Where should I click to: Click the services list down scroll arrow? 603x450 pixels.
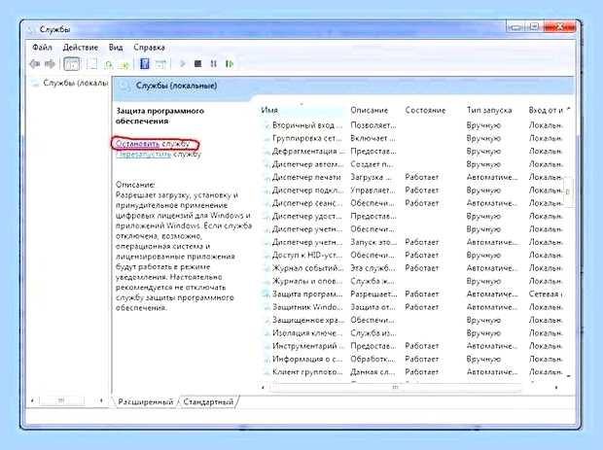[569, 376]
